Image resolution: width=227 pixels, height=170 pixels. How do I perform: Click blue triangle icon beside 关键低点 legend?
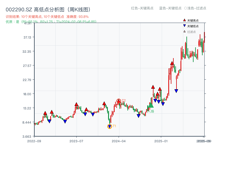(x=184, y=26)
